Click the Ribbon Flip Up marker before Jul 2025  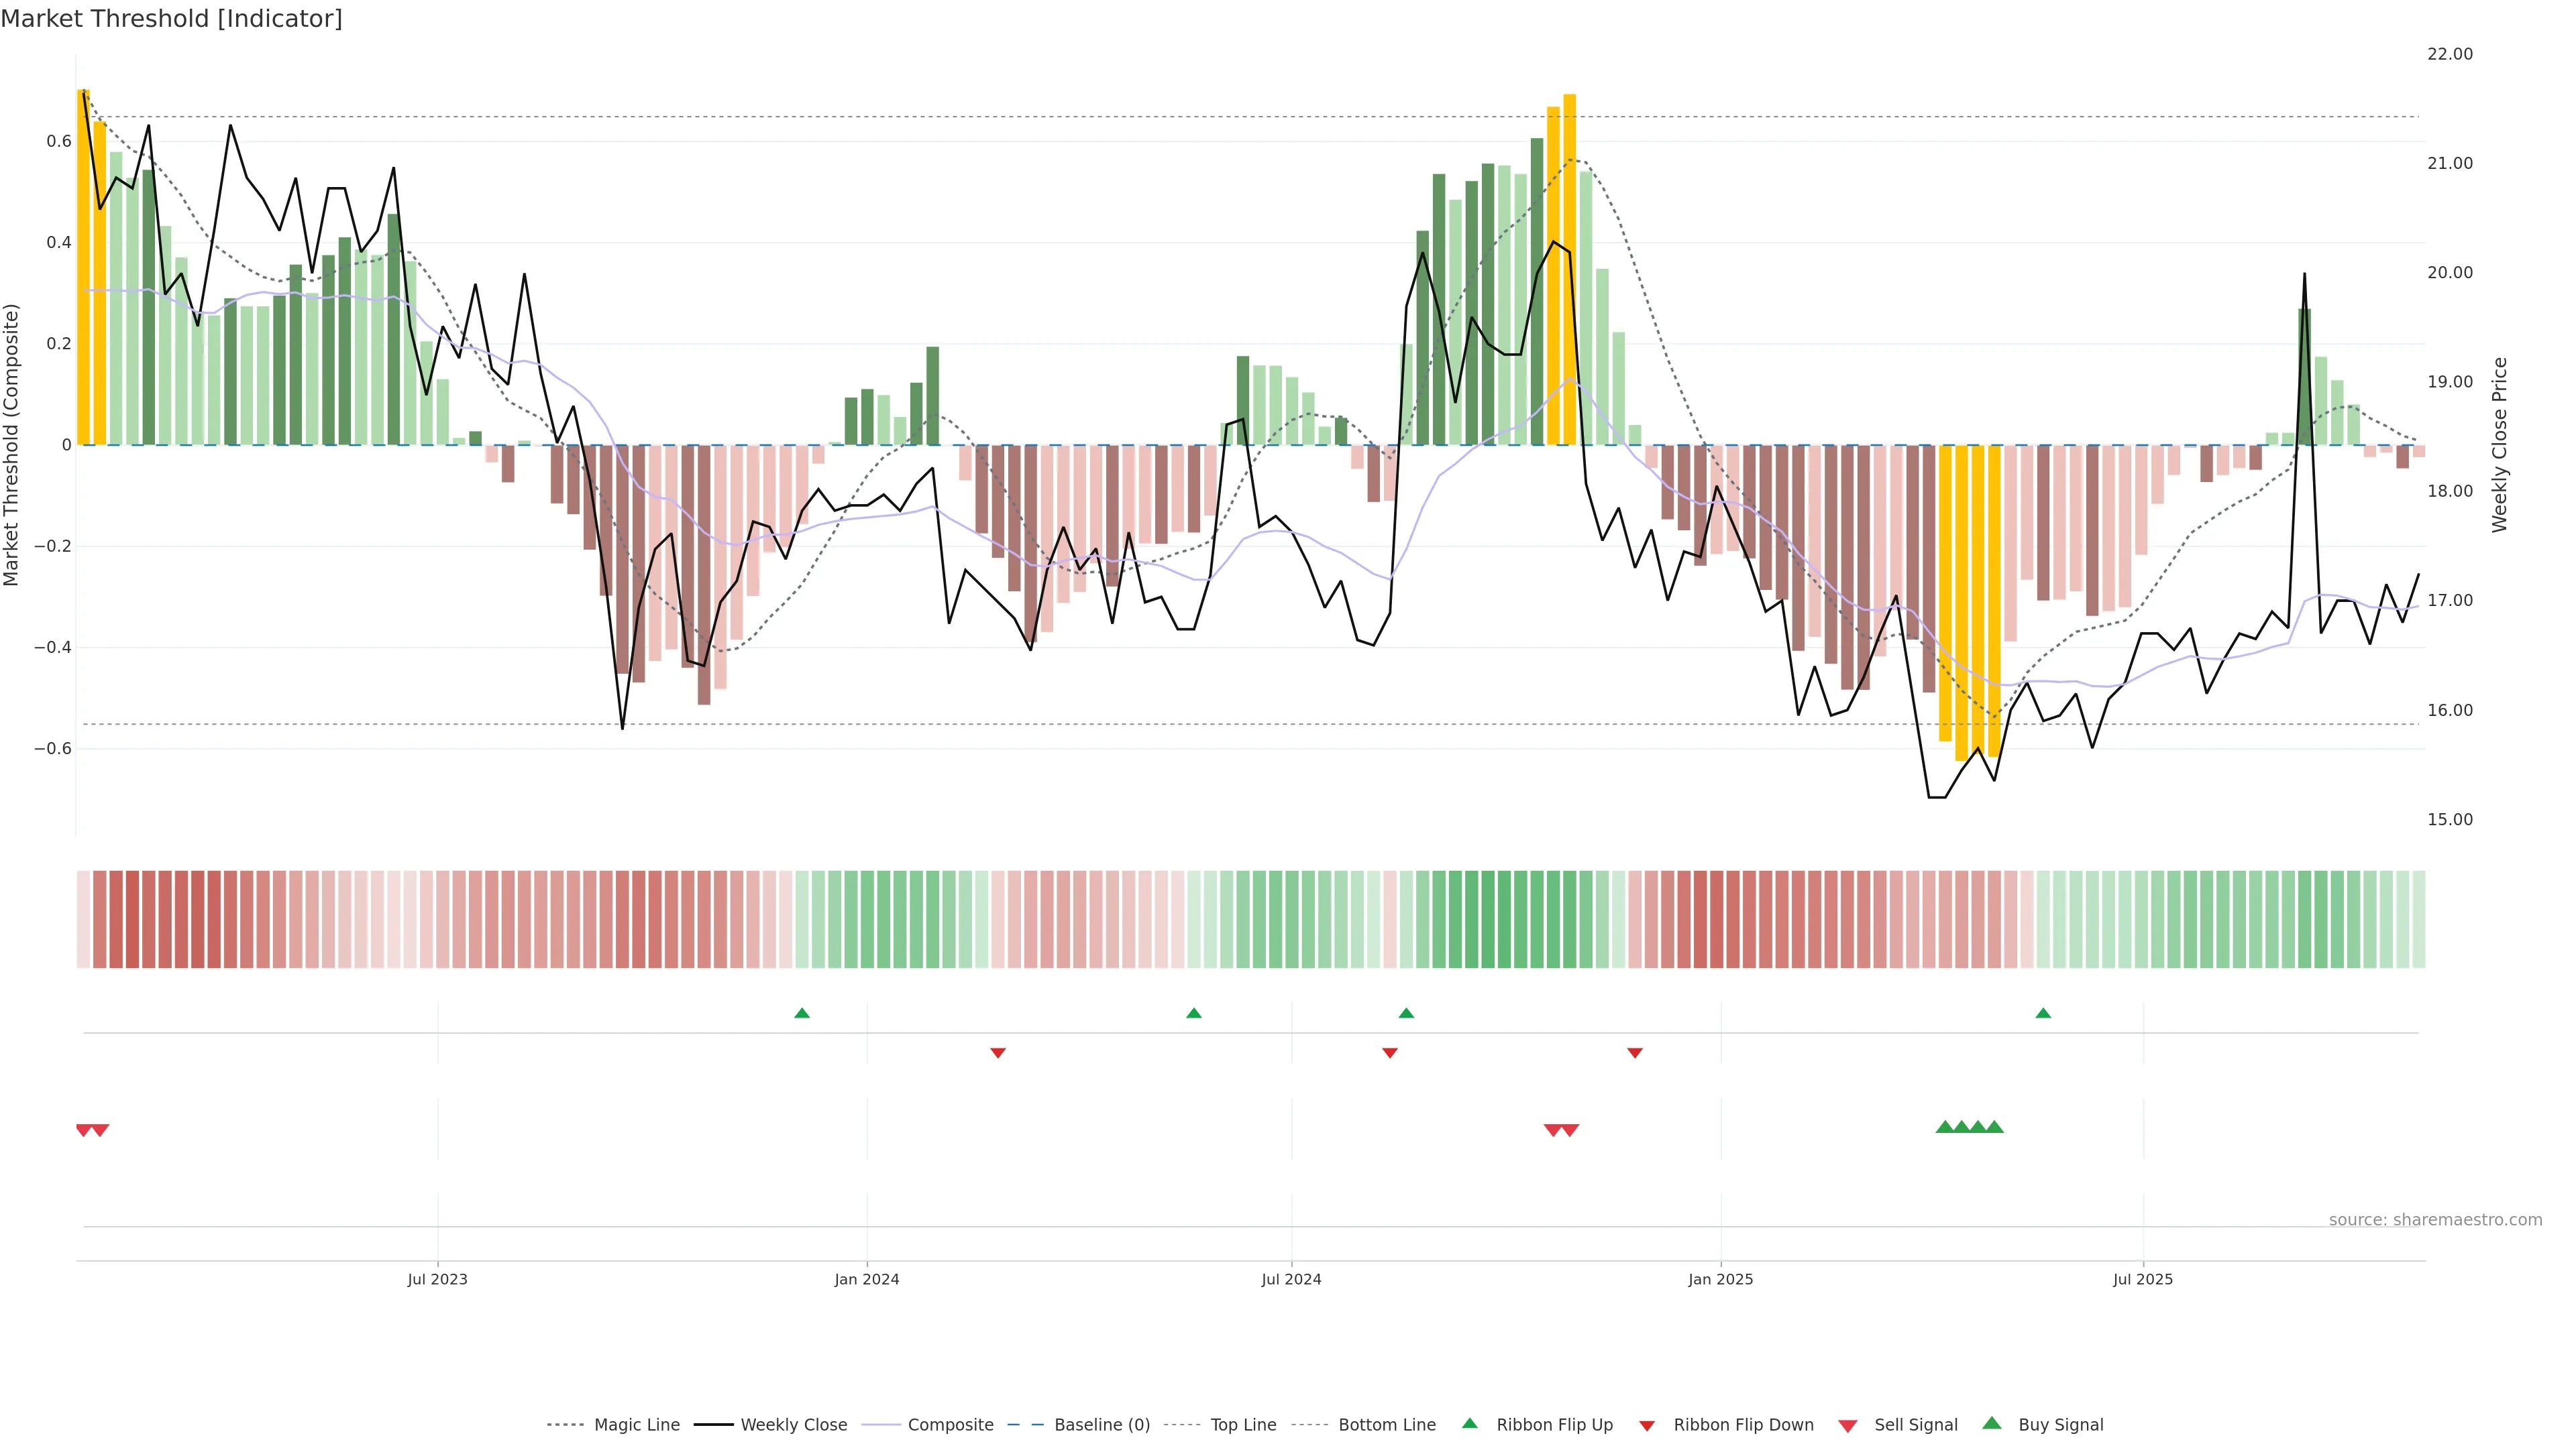click(2043, 1014)
